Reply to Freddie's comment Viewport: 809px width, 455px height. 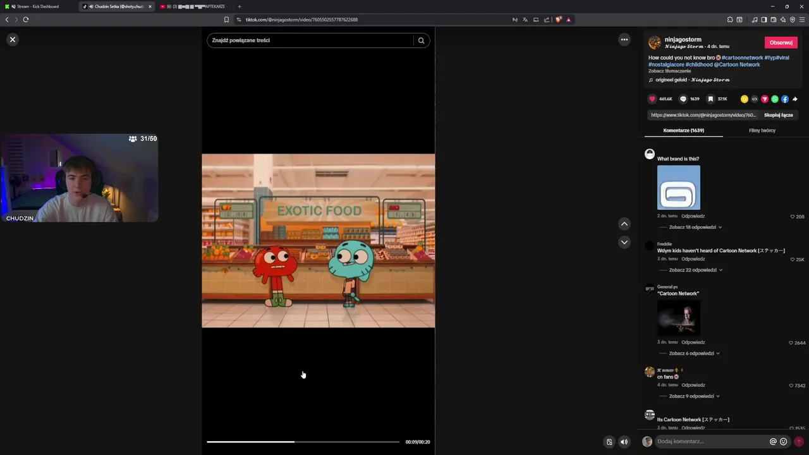693,259
